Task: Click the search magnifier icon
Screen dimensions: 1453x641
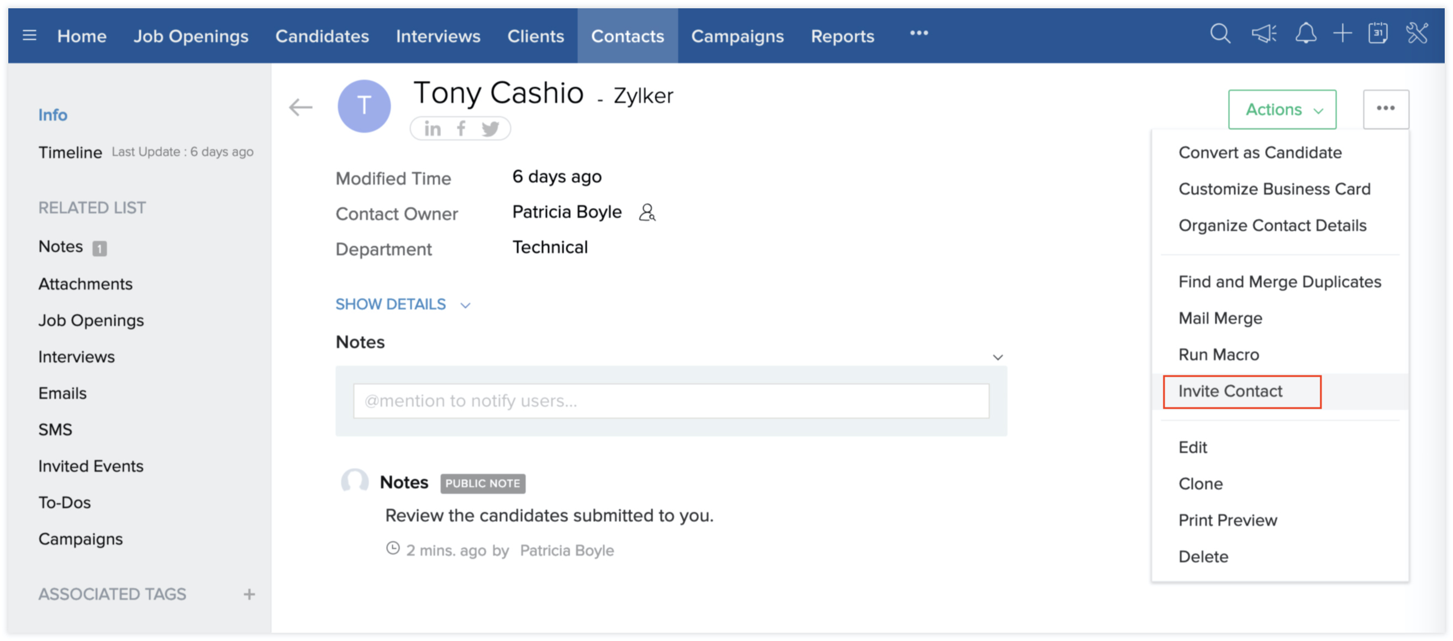Action: tap(1220, 34)
